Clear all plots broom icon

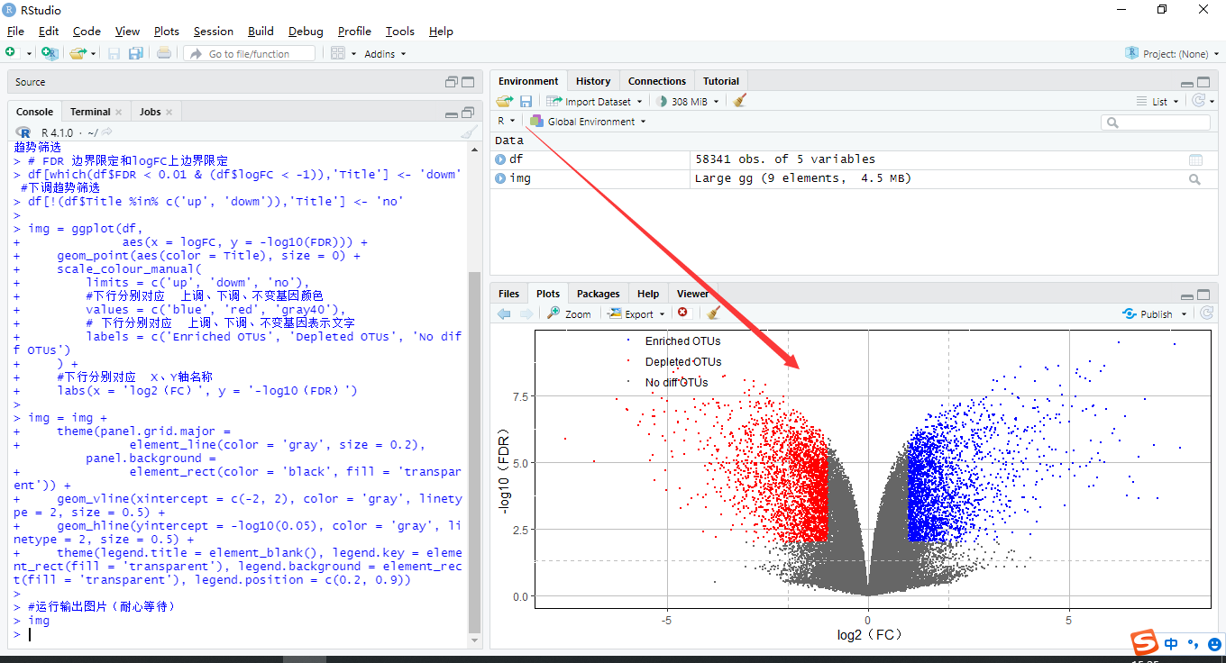[x=713, y=313]
